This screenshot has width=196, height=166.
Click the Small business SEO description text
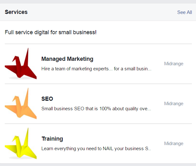point(96,109)
